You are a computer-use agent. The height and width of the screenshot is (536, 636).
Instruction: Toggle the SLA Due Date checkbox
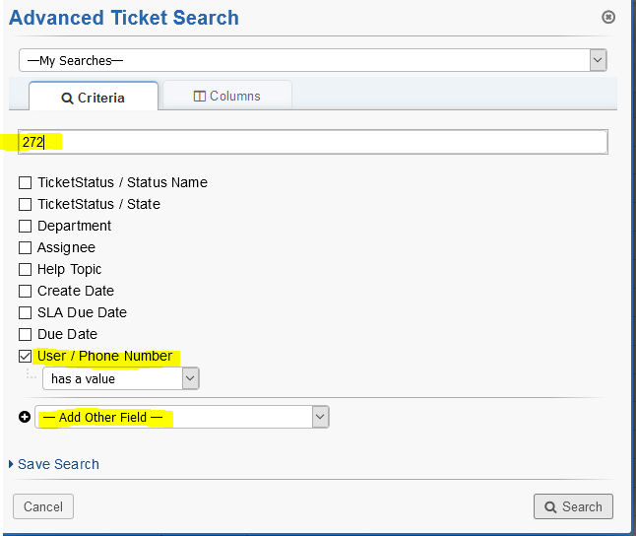click(x=26, y=312)
